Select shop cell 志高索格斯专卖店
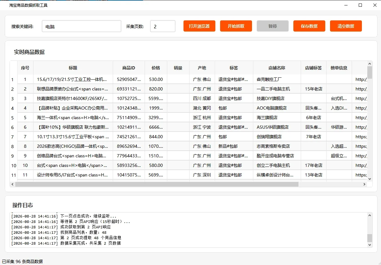The width and height of the screenshot is (381, 265). coord(277,146)
